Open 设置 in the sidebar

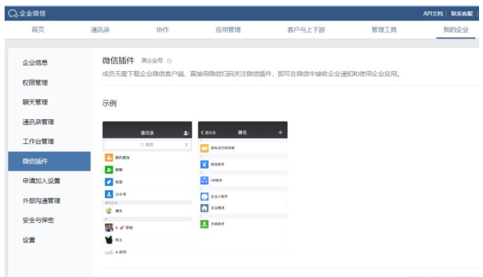click(28, 239)
